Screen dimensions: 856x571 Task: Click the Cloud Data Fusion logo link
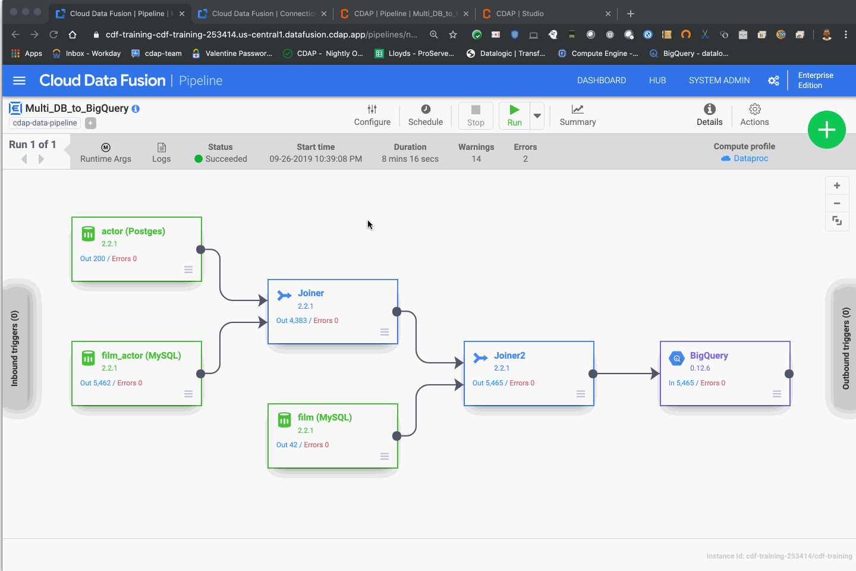pos(102,80)
